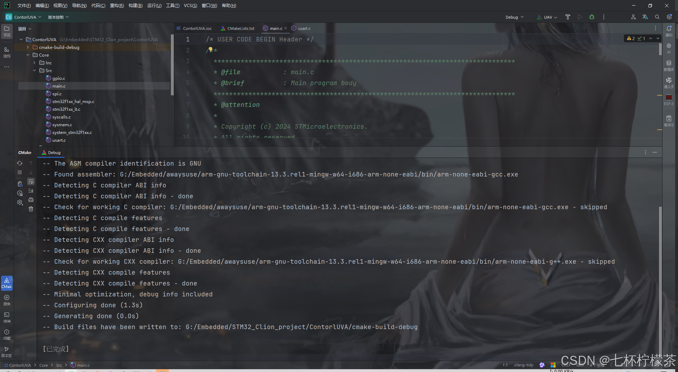Select main.c in the project tree
This screenshot has width=678, height=372.
click(58, 86)
